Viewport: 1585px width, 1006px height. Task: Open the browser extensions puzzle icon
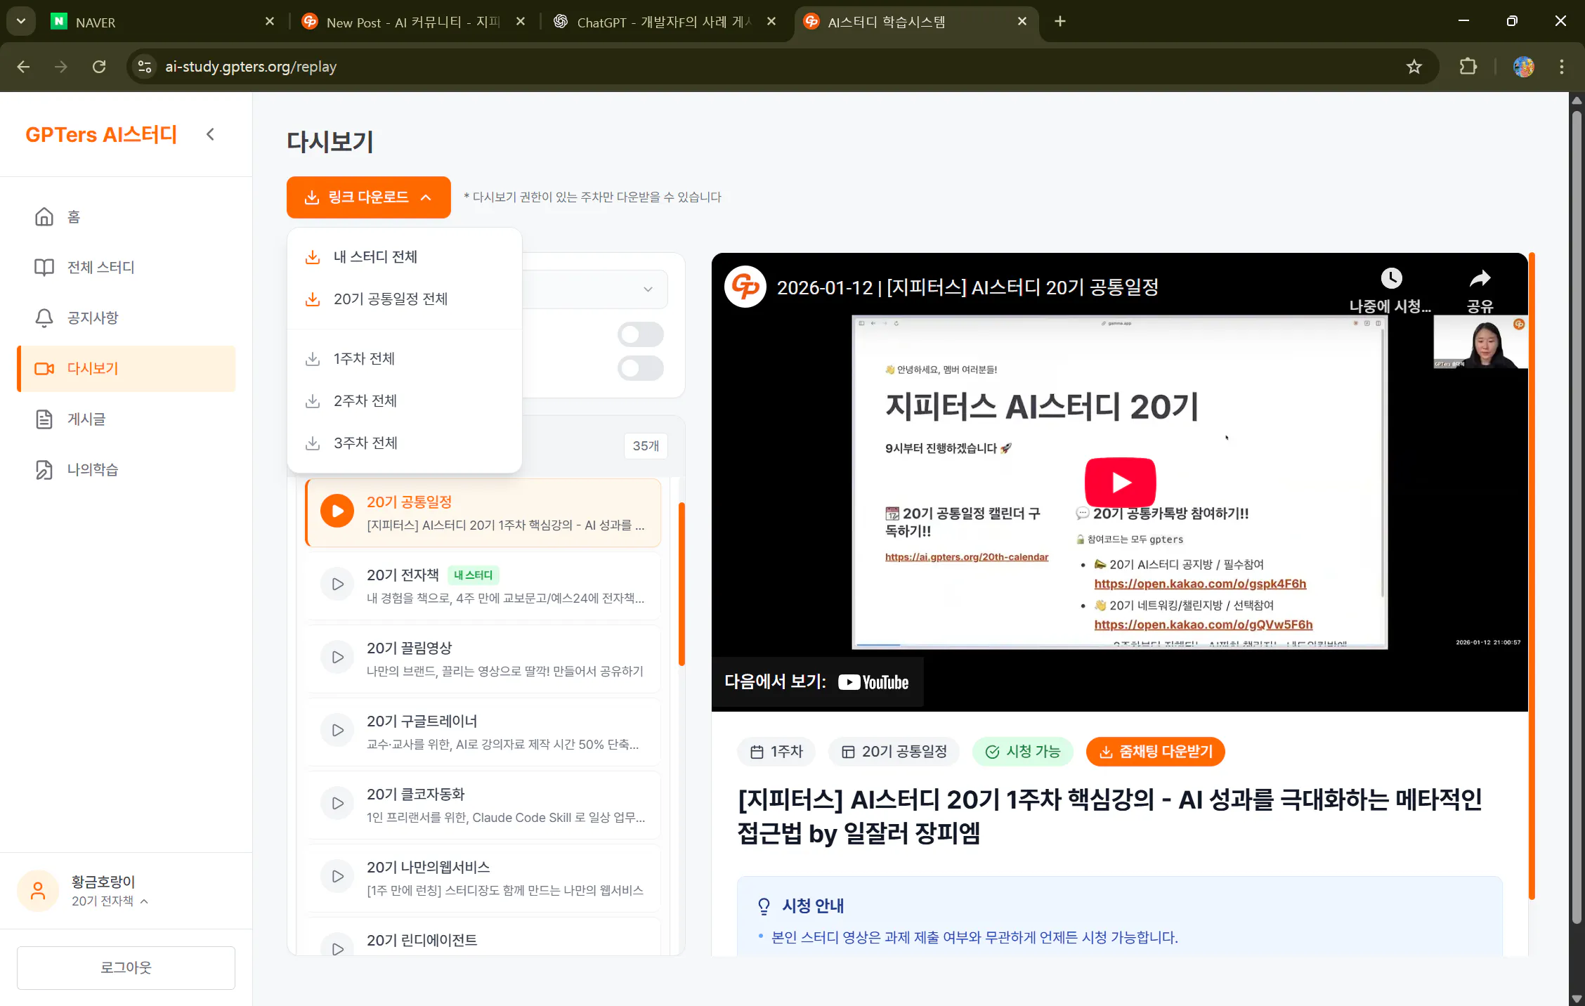(x=1468, y=67)
